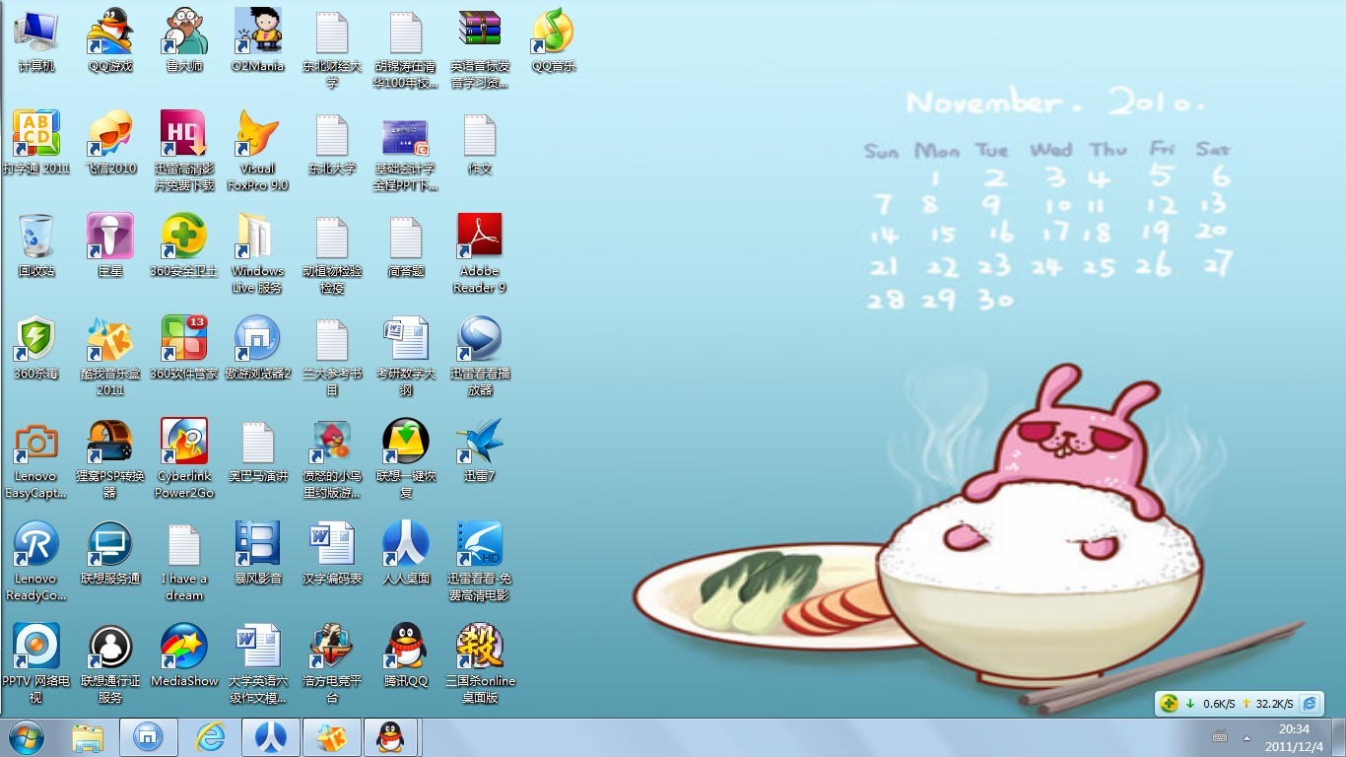Select the 迅雷看看-免费高清电影 shortcut
Screen dimensions: 1346x757
pyautogui.click(x=480, y=561)
